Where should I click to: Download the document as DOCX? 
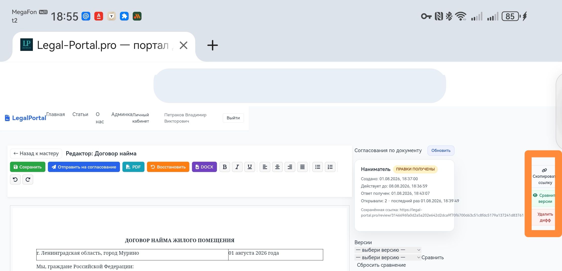tap(204, 167)
